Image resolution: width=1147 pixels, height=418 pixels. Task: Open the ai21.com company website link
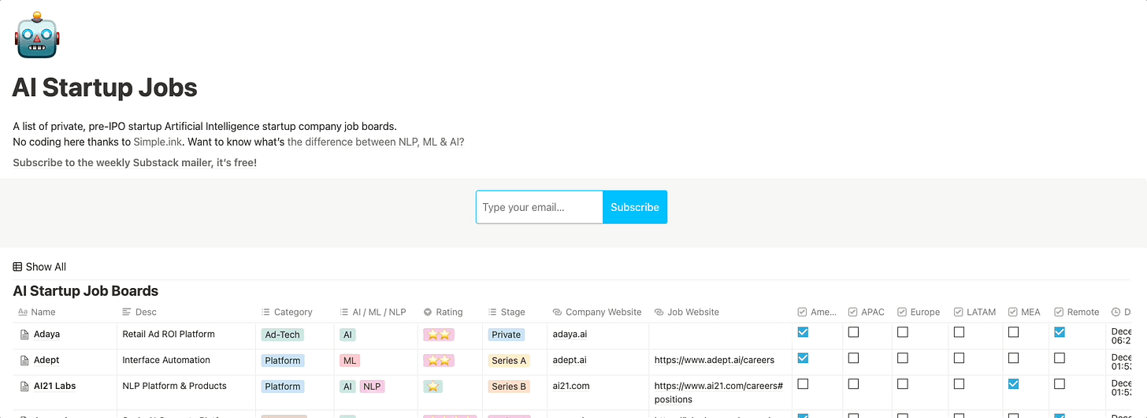tap(571, 387)
